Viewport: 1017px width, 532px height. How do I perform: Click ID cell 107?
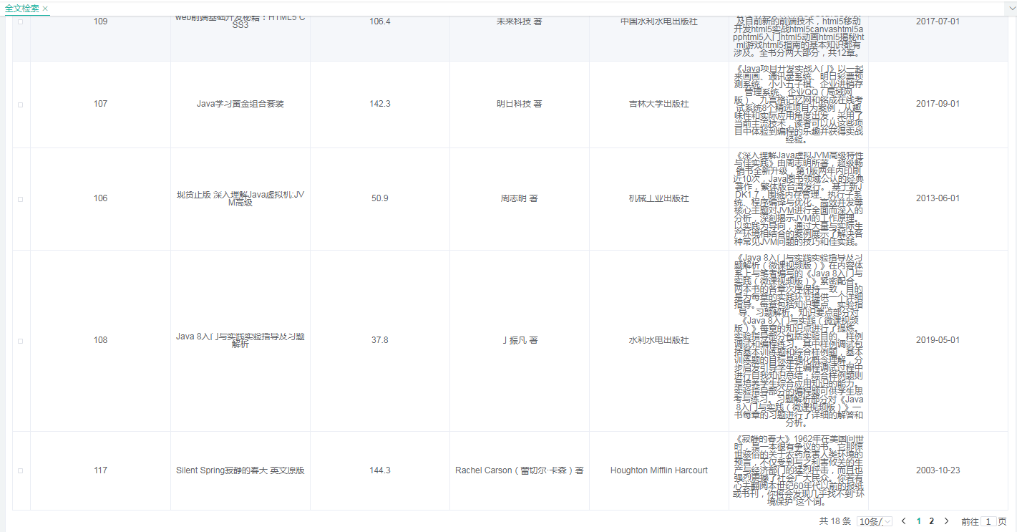click(100, 104)
